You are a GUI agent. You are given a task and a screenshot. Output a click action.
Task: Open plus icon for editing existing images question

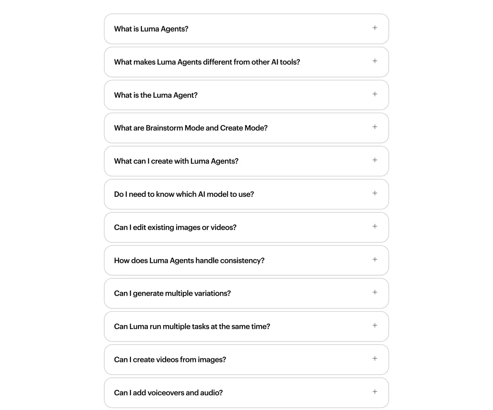(x=375, y=226)
